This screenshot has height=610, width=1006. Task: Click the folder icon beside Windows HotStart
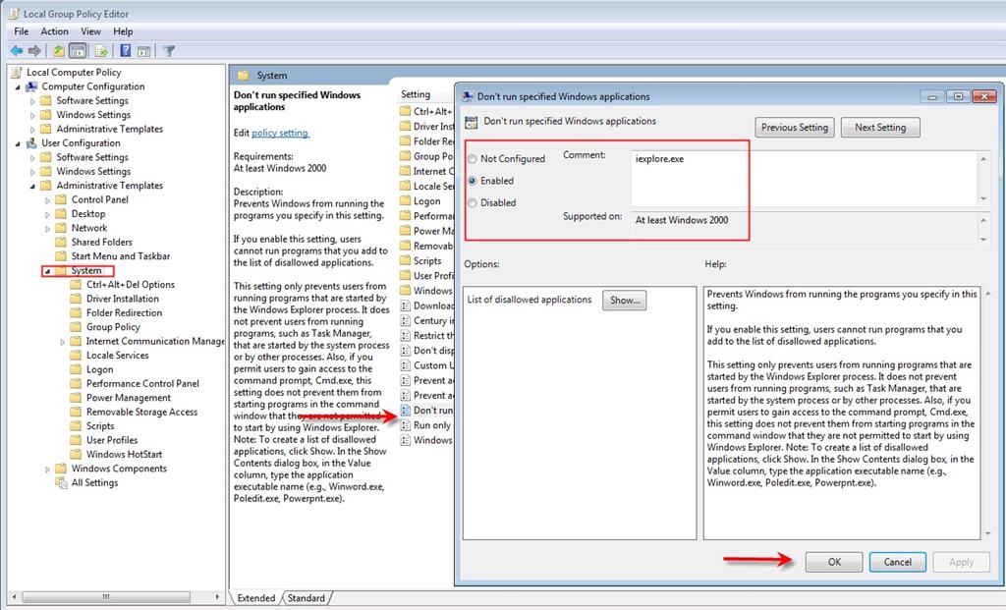(x=76, y=454)
